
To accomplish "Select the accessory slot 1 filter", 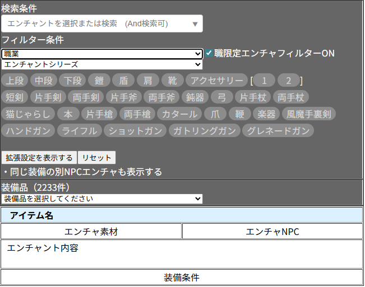I will pos(265,81).
